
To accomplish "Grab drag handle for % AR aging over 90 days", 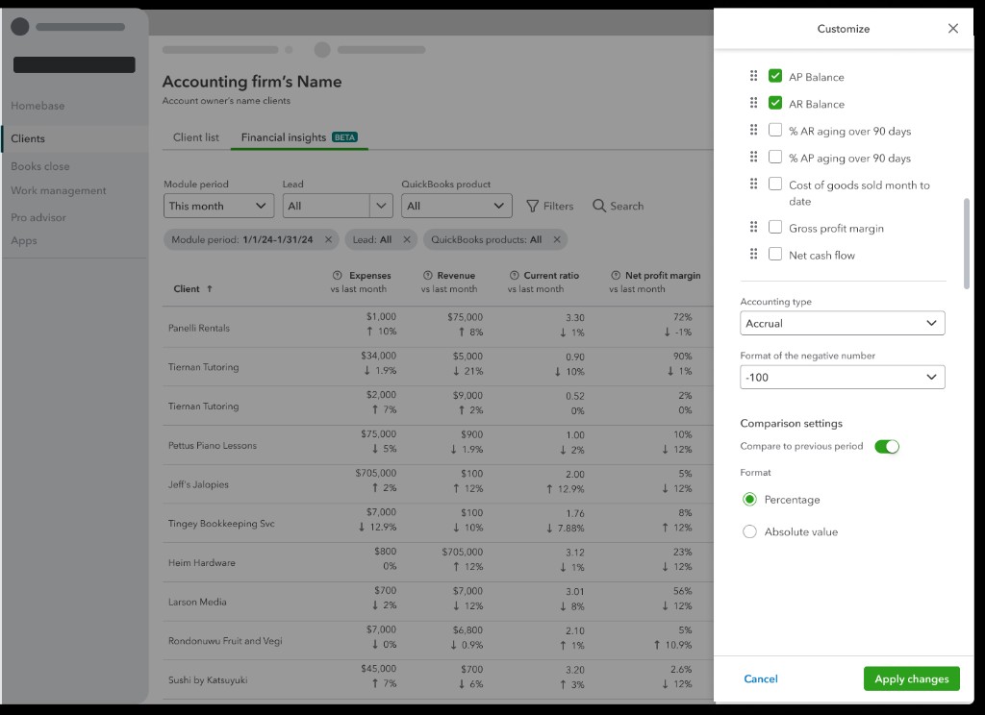I will [x=753, y=130].
